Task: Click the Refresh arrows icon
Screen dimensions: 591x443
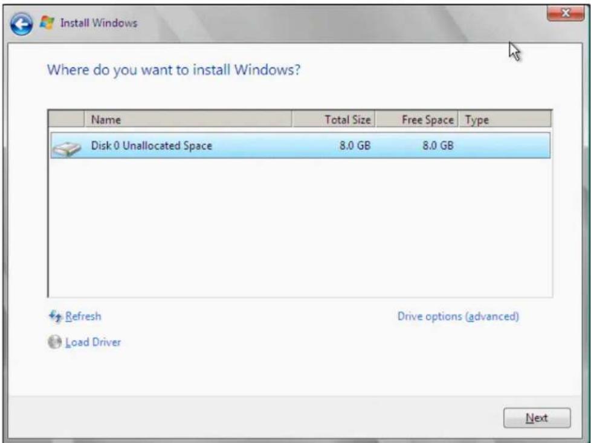Action: 55,316
